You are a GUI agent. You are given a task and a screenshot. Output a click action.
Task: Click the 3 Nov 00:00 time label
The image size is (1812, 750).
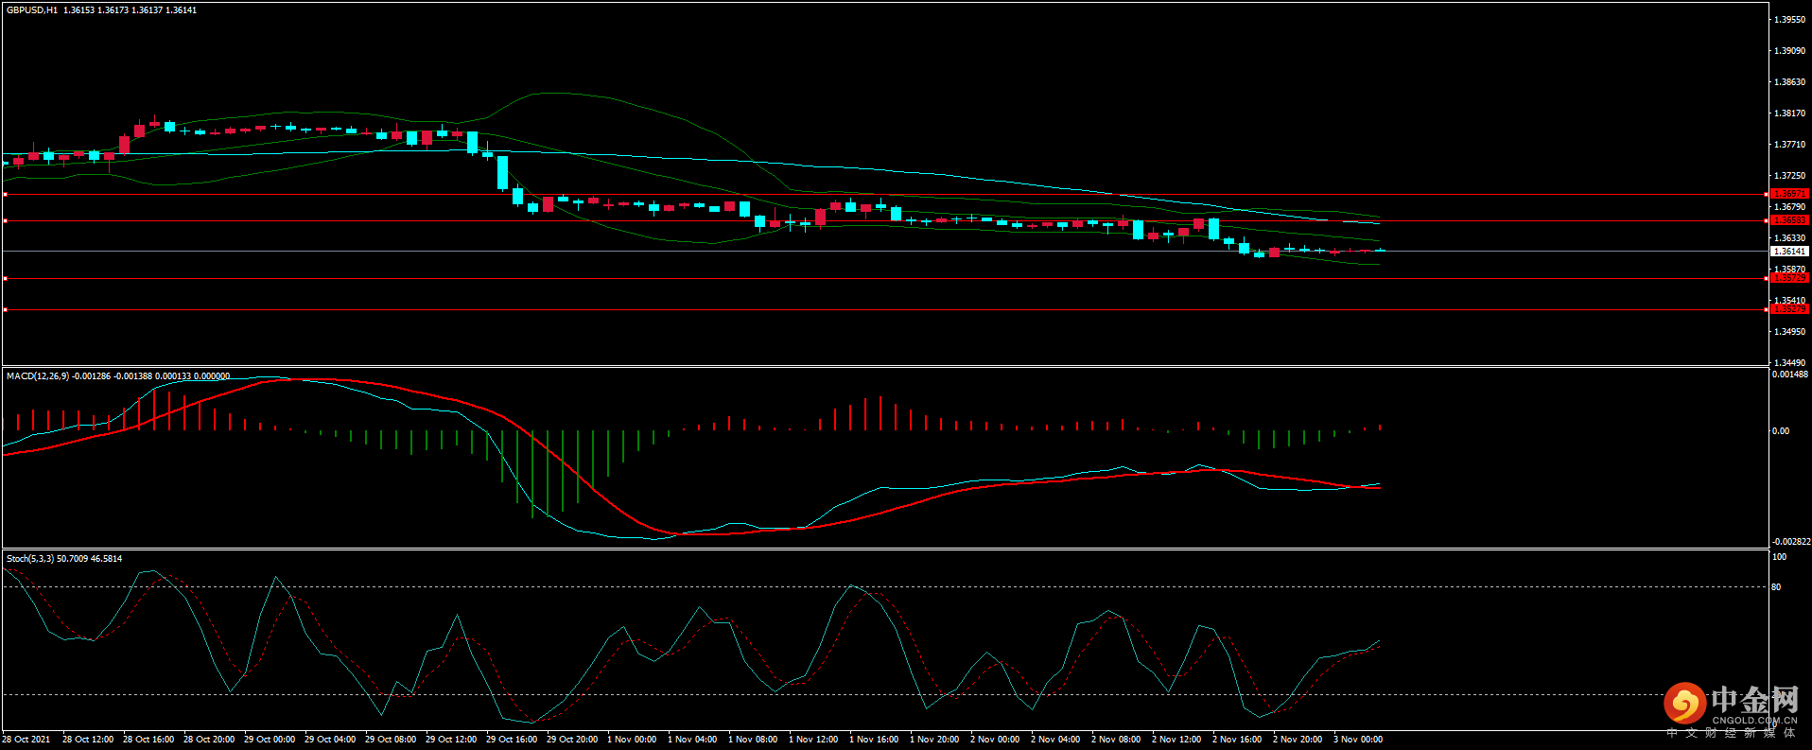click(x=1358, y=740)
